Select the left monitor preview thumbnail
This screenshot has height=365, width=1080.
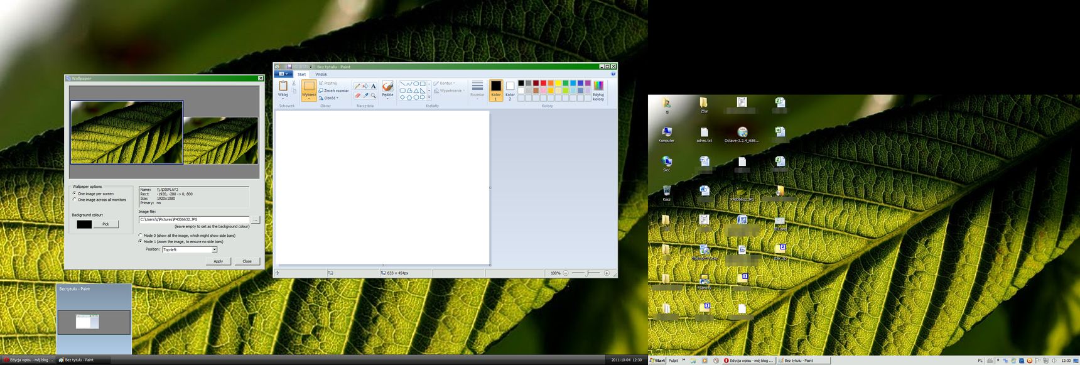pyautogui.click(x=127, y=133)
